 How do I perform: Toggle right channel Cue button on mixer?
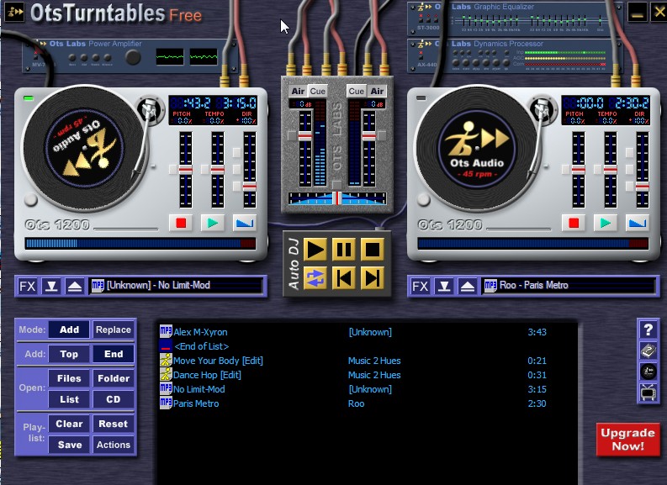pos(357,91)
